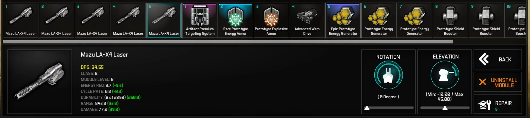This screenshot has width=530, height=118.
Task: Click the elevation slider handle
Action: 445,108
